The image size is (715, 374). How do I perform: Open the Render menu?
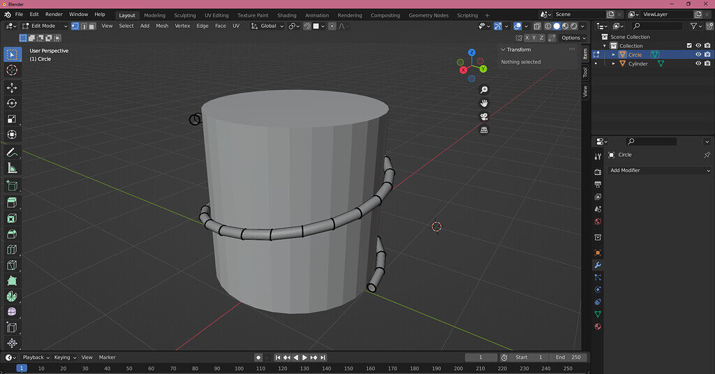point(54,14)
